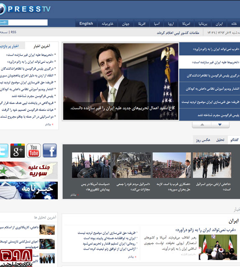The width and height of the screenshot is (240, 267).
Task: Open the Twitter bird icon
Action: pyautogui.click(x=4, y=151)
